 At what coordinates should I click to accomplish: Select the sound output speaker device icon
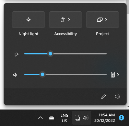(x=113, y=75)
